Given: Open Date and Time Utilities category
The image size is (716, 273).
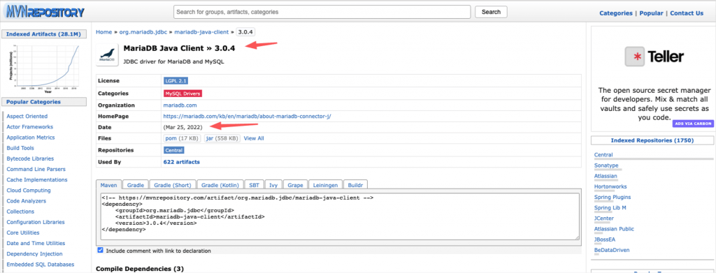Looking at the screenshot, I should [36, 244].
